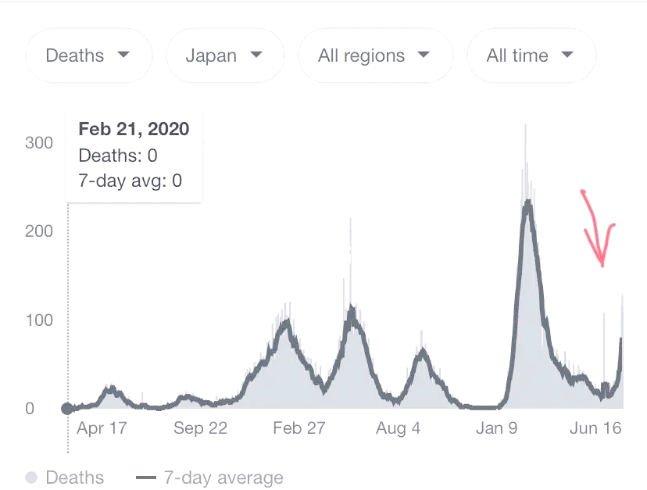This screenshot has width=647, height=490.
Task: Click the dark data point marker at chart start
Action: pyautogui.click(x=67, y=408)
